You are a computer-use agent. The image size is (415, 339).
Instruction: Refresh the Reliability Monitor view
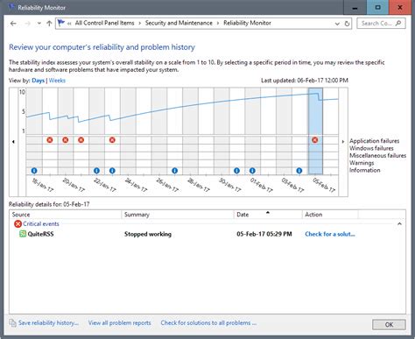pyautogui.click(x=347, y=24)
